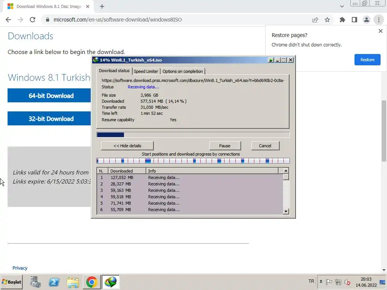Open the Privacy link
This screenshot has width=387, height=290.
tap(20, 268)
